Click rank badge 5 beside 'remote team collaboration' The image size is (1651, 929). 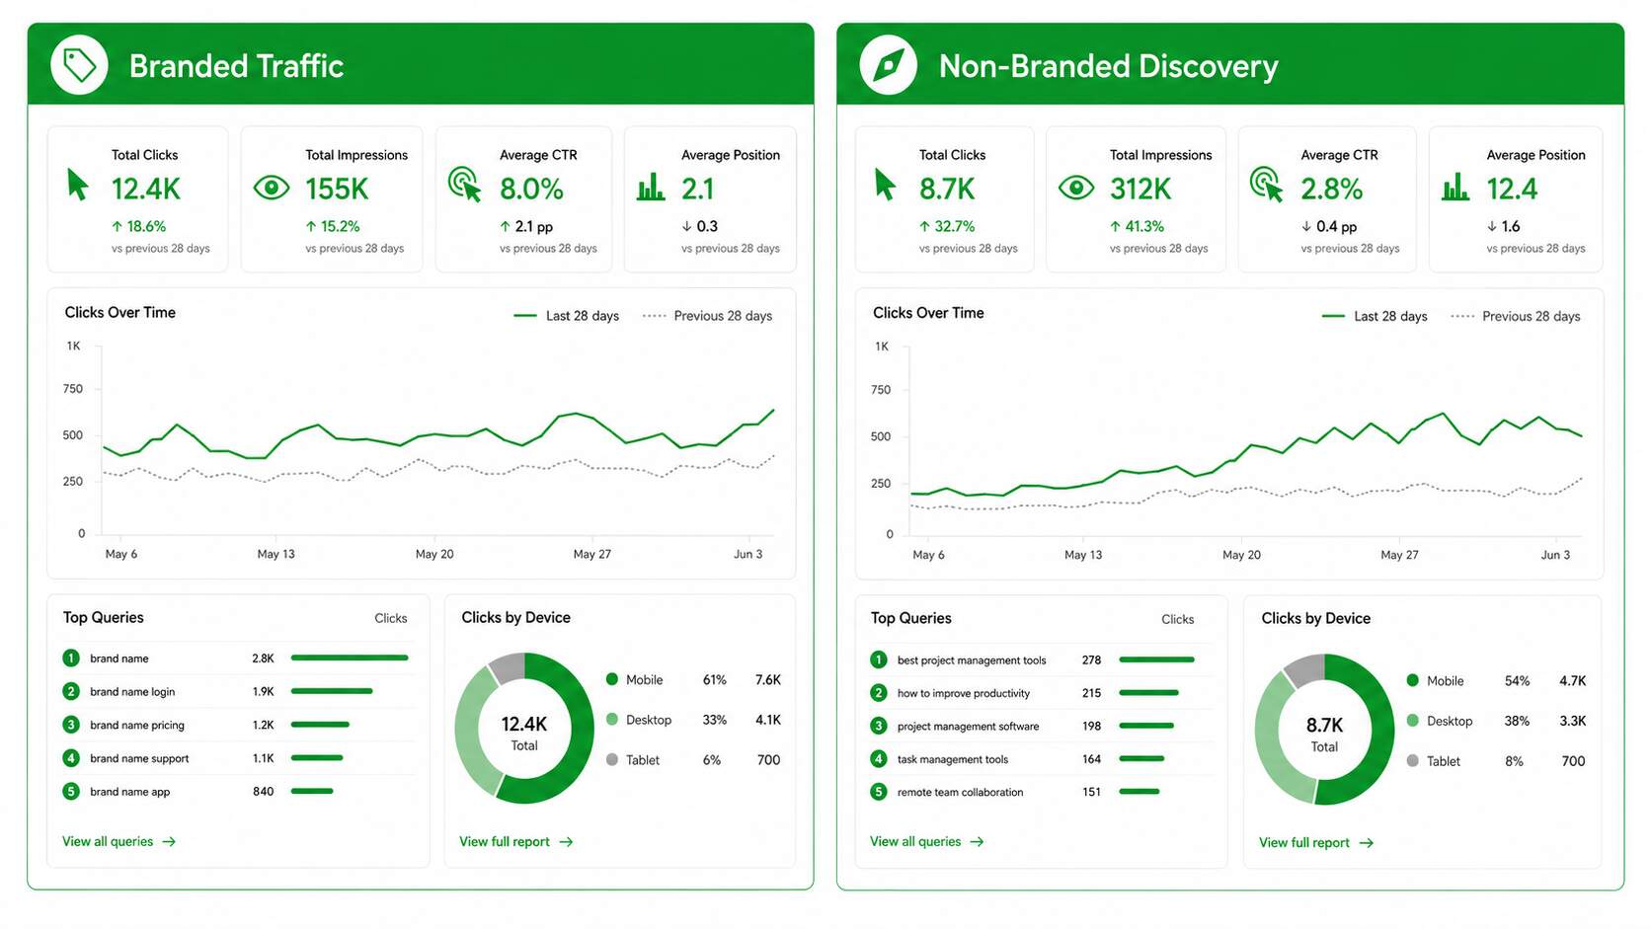click(879, 792)
